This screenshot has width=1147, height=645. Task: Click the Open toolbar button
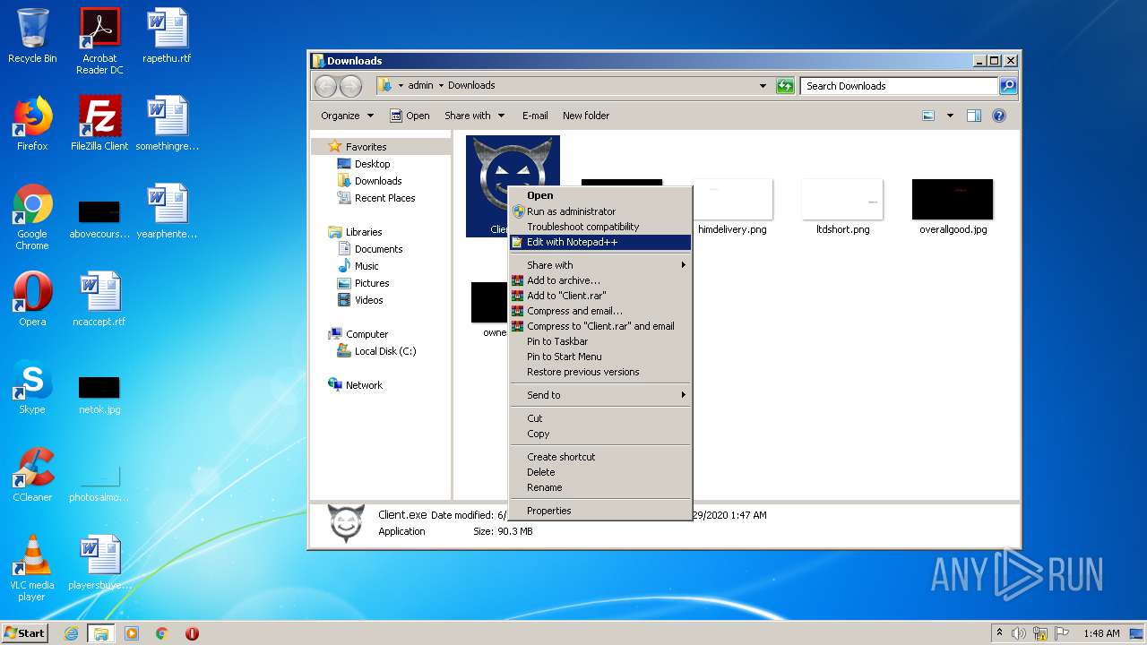[410, 116]
